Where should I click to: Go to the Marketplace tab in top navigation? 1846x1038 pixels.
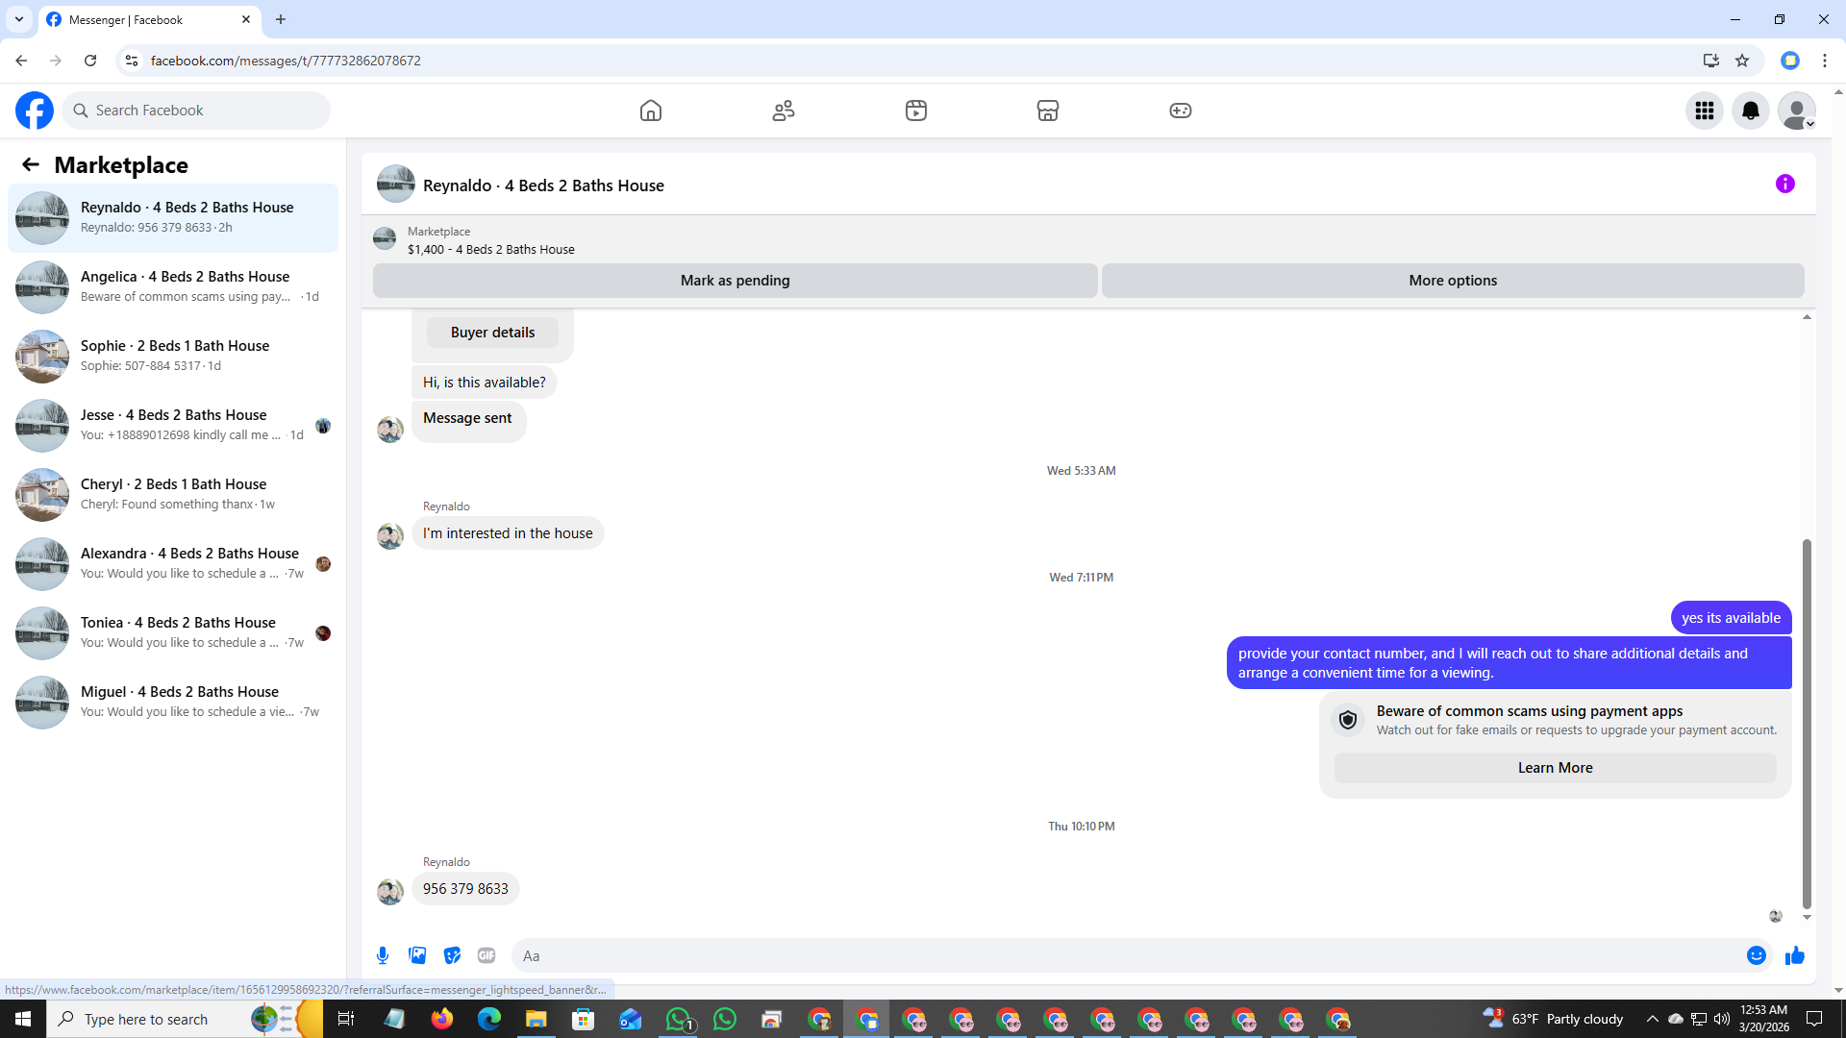click(1047, 111)
